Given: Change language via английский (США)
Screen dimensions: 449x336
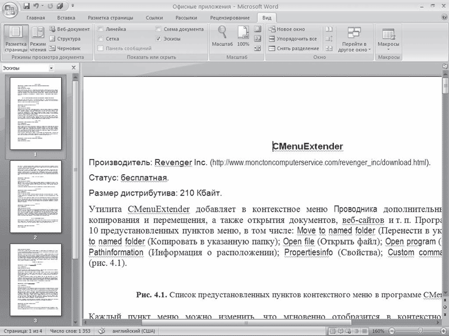Looking at the screenshot, I should coord(134,331).
